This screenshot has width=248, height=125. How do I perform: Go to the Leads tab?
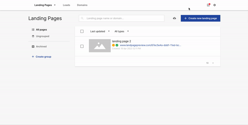tap(66, 5)
